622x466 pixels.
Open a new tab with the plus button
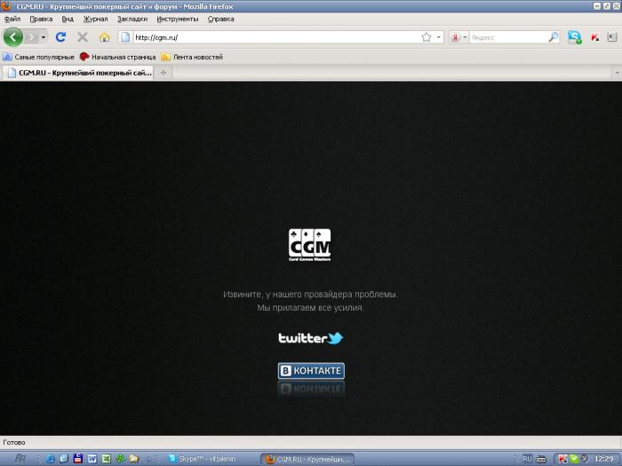pos(163,73)
